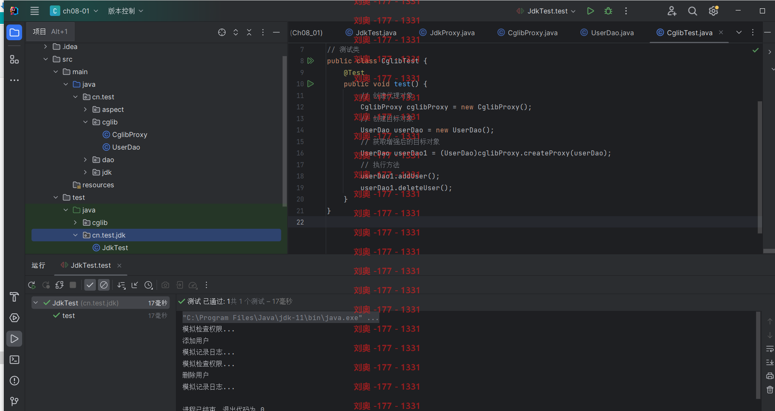The image size is (775, 411).
Task: Click editor vertical scrollbar
Action: pyautogui.click(x=760, y=167)
